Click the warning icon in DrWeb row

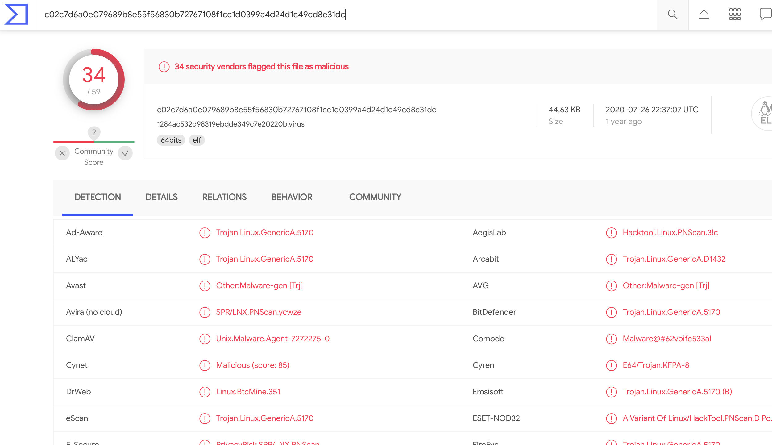[x=205, y=392]
